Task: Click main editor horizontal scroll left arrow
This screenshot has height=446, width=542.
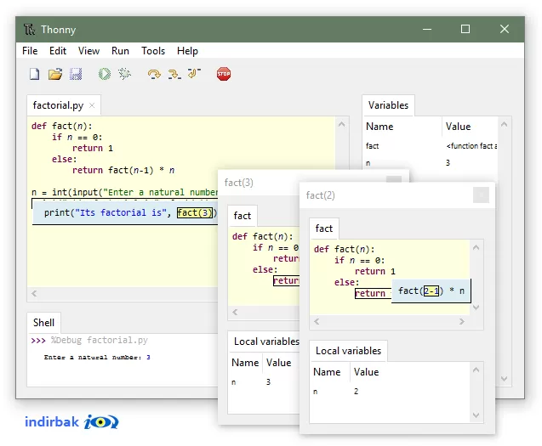Action: tap(34, 293)
